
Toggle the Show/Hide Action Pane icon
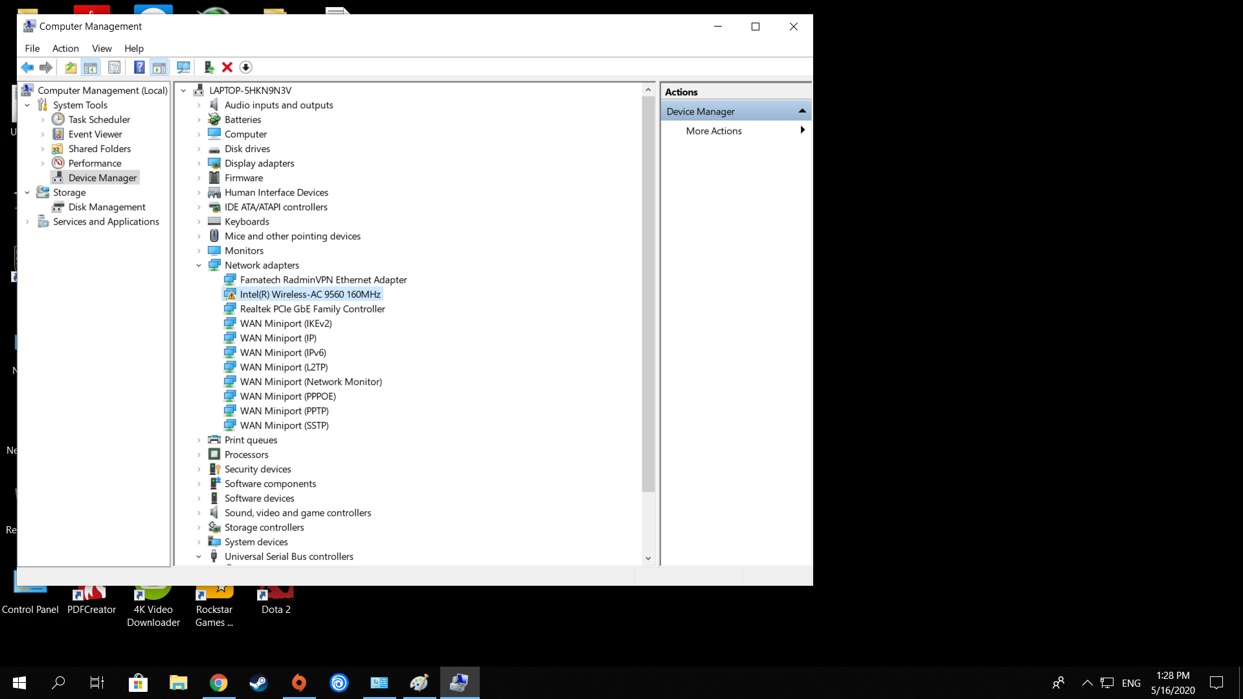coord(159,67)
